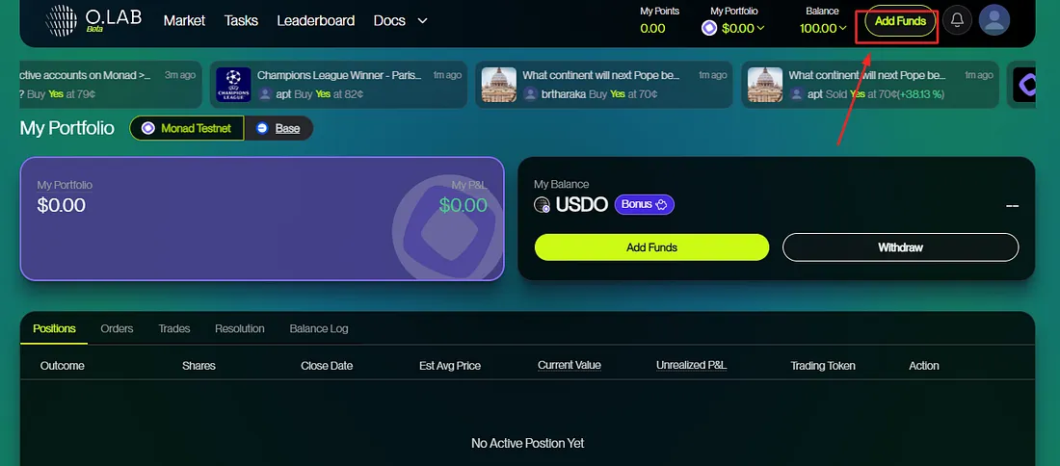Click the Add Funds button in top bar
Image resolution: width=1060 pixels, height=466 pixels.
(900, 21)
